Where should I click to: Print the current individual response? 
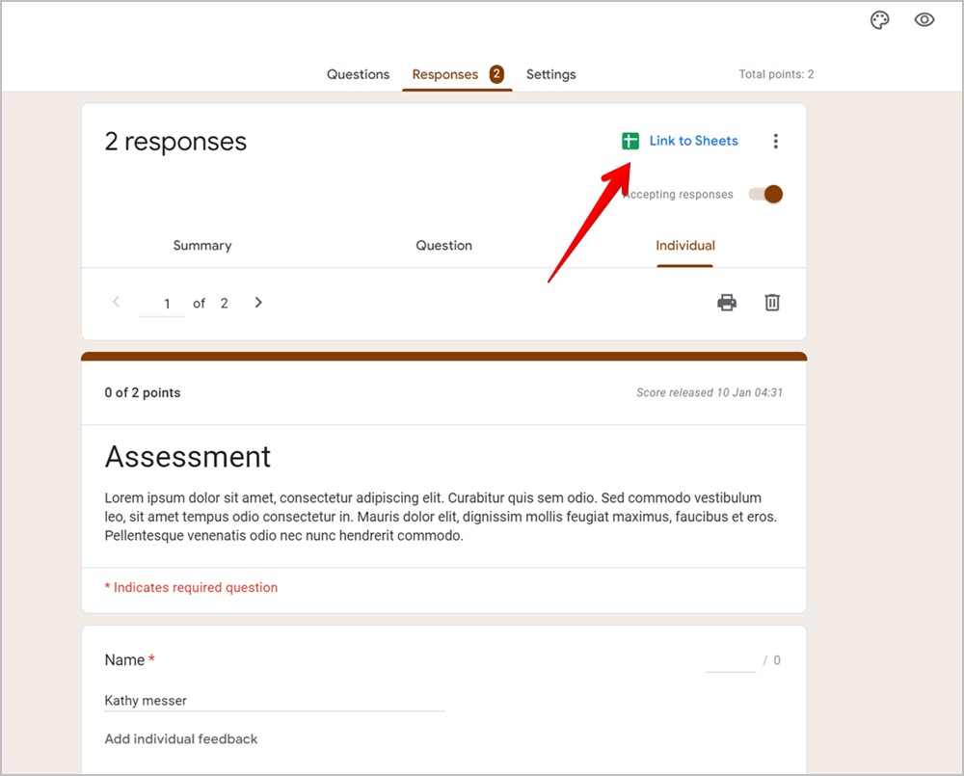tap(727, 303)
